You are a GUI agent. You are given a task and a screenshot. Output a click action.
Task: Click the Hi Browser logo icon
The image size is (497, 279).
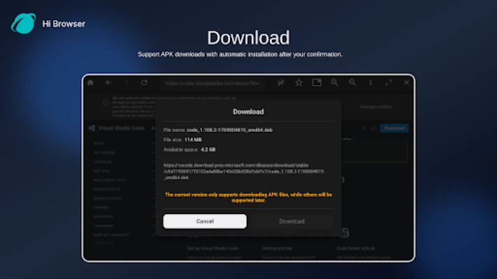point(23,23)
